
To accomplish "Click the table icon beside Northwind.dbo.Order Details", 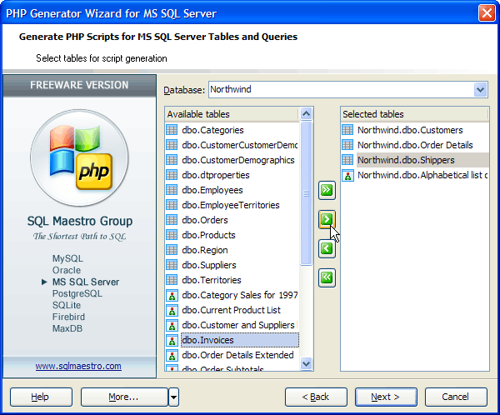I will tap(347, 145).
